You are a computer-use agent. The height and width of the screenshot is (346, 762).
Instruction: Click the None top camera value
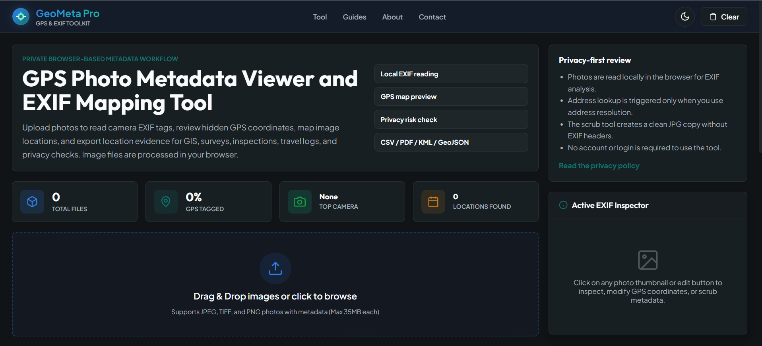(x=329, y=197)
